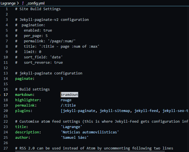This screenshot has height=152, width=189.
Task: Click the commented 'enabled: true' line
Action: (34, 30)
